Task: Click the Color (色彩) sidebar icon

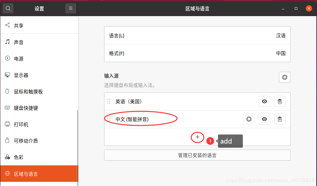Action: coord(7,157)
